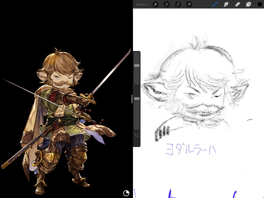This screenshot has height=198, width=264.
Task: Open the black color picker swatch
Action: pyautogui.click(x=260, y=4)
